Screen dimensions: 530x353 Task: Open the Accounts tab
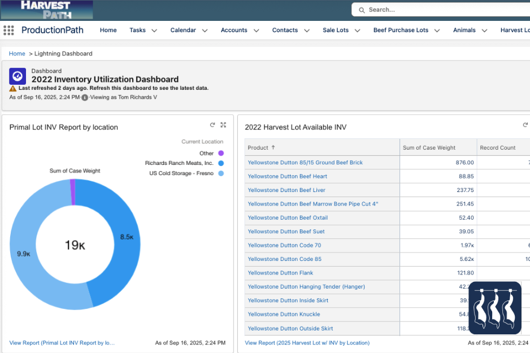pyautogui.click(x=234, y=30)
